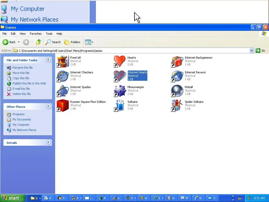Open the Favorites menu
Screen dimensions: 269x202
tap(36, 34)
